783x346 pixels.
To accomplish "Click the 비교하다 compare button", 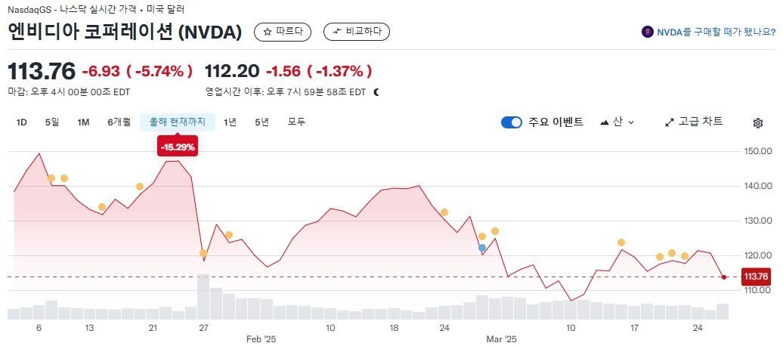I will [357, 32].
